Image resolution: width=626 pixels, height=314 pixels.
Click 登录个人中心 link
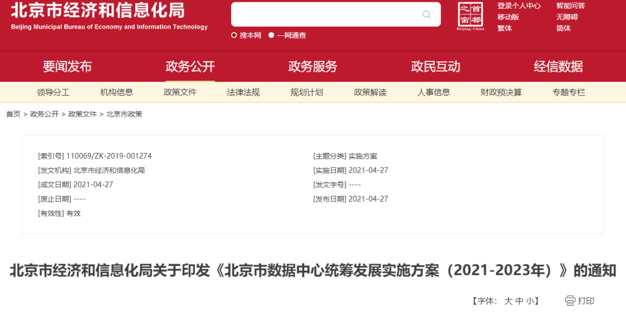click(x=519, y=6)
